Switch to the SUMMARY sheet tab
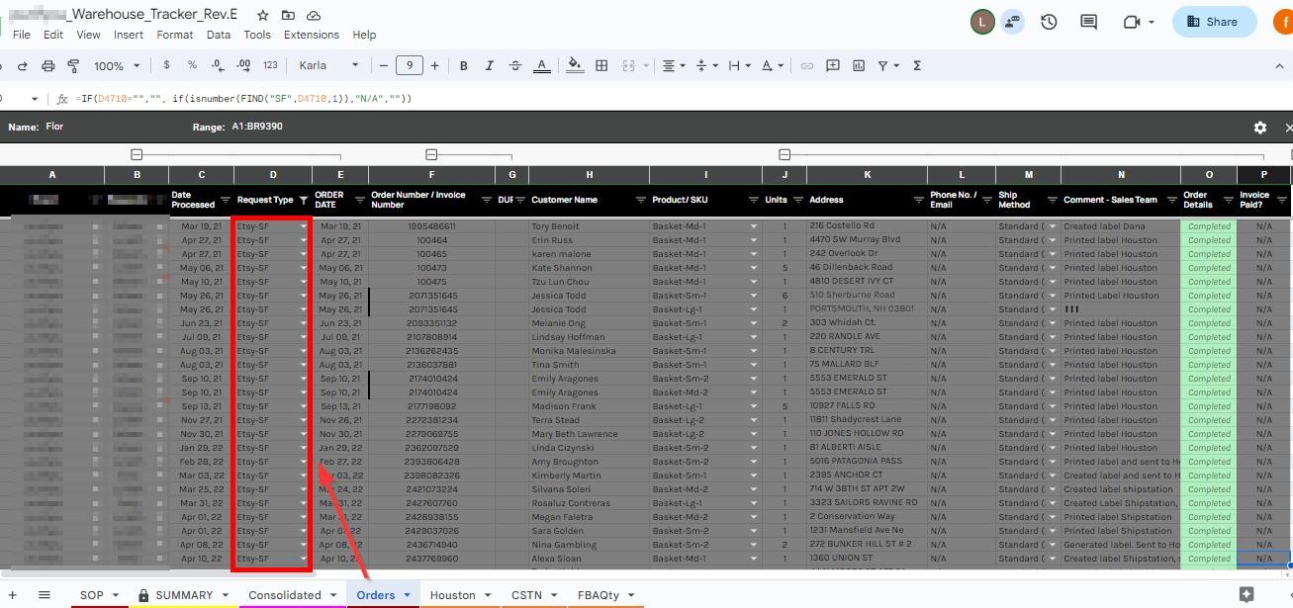Image resolution: width=1293 pixels, height=608 pixels. [x=183, y=595]
